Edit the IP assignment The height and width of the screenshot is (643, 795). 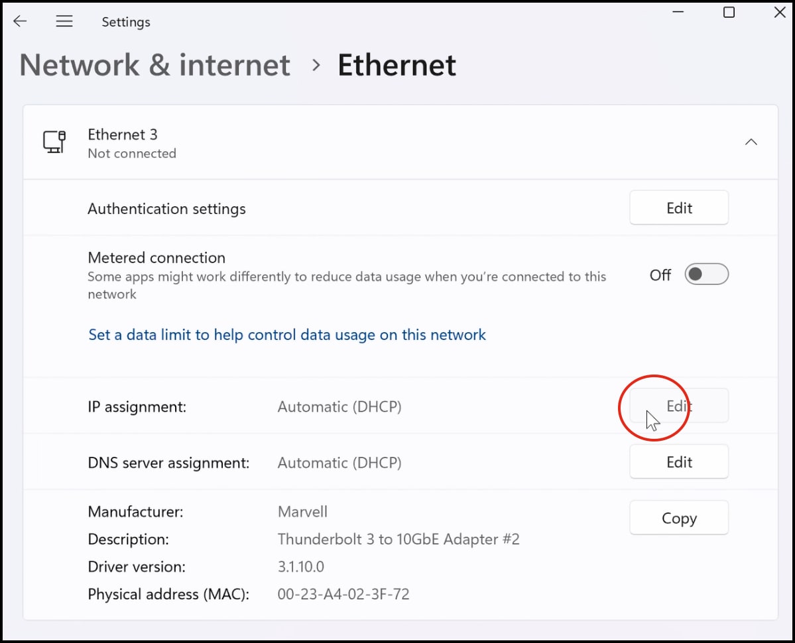click(x=679, y=406)
